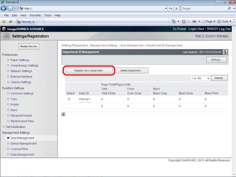
Task: Go To Portal link
Action: coord(179,29)
